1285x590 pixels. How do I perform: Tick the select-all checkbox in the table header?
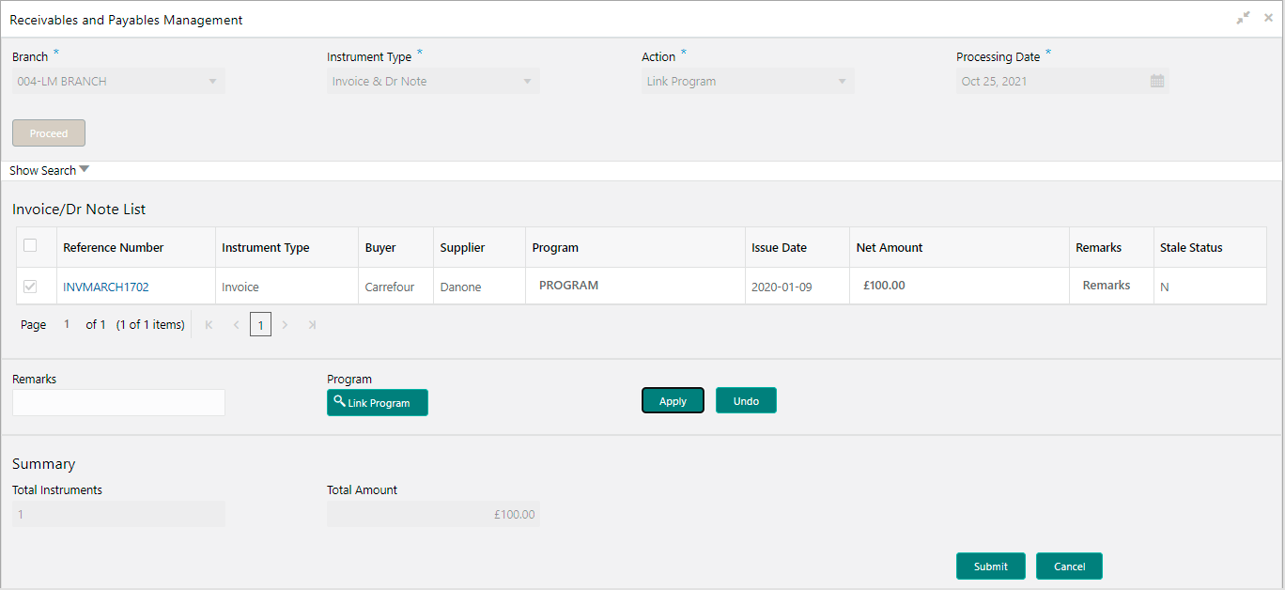click(30, 245)
